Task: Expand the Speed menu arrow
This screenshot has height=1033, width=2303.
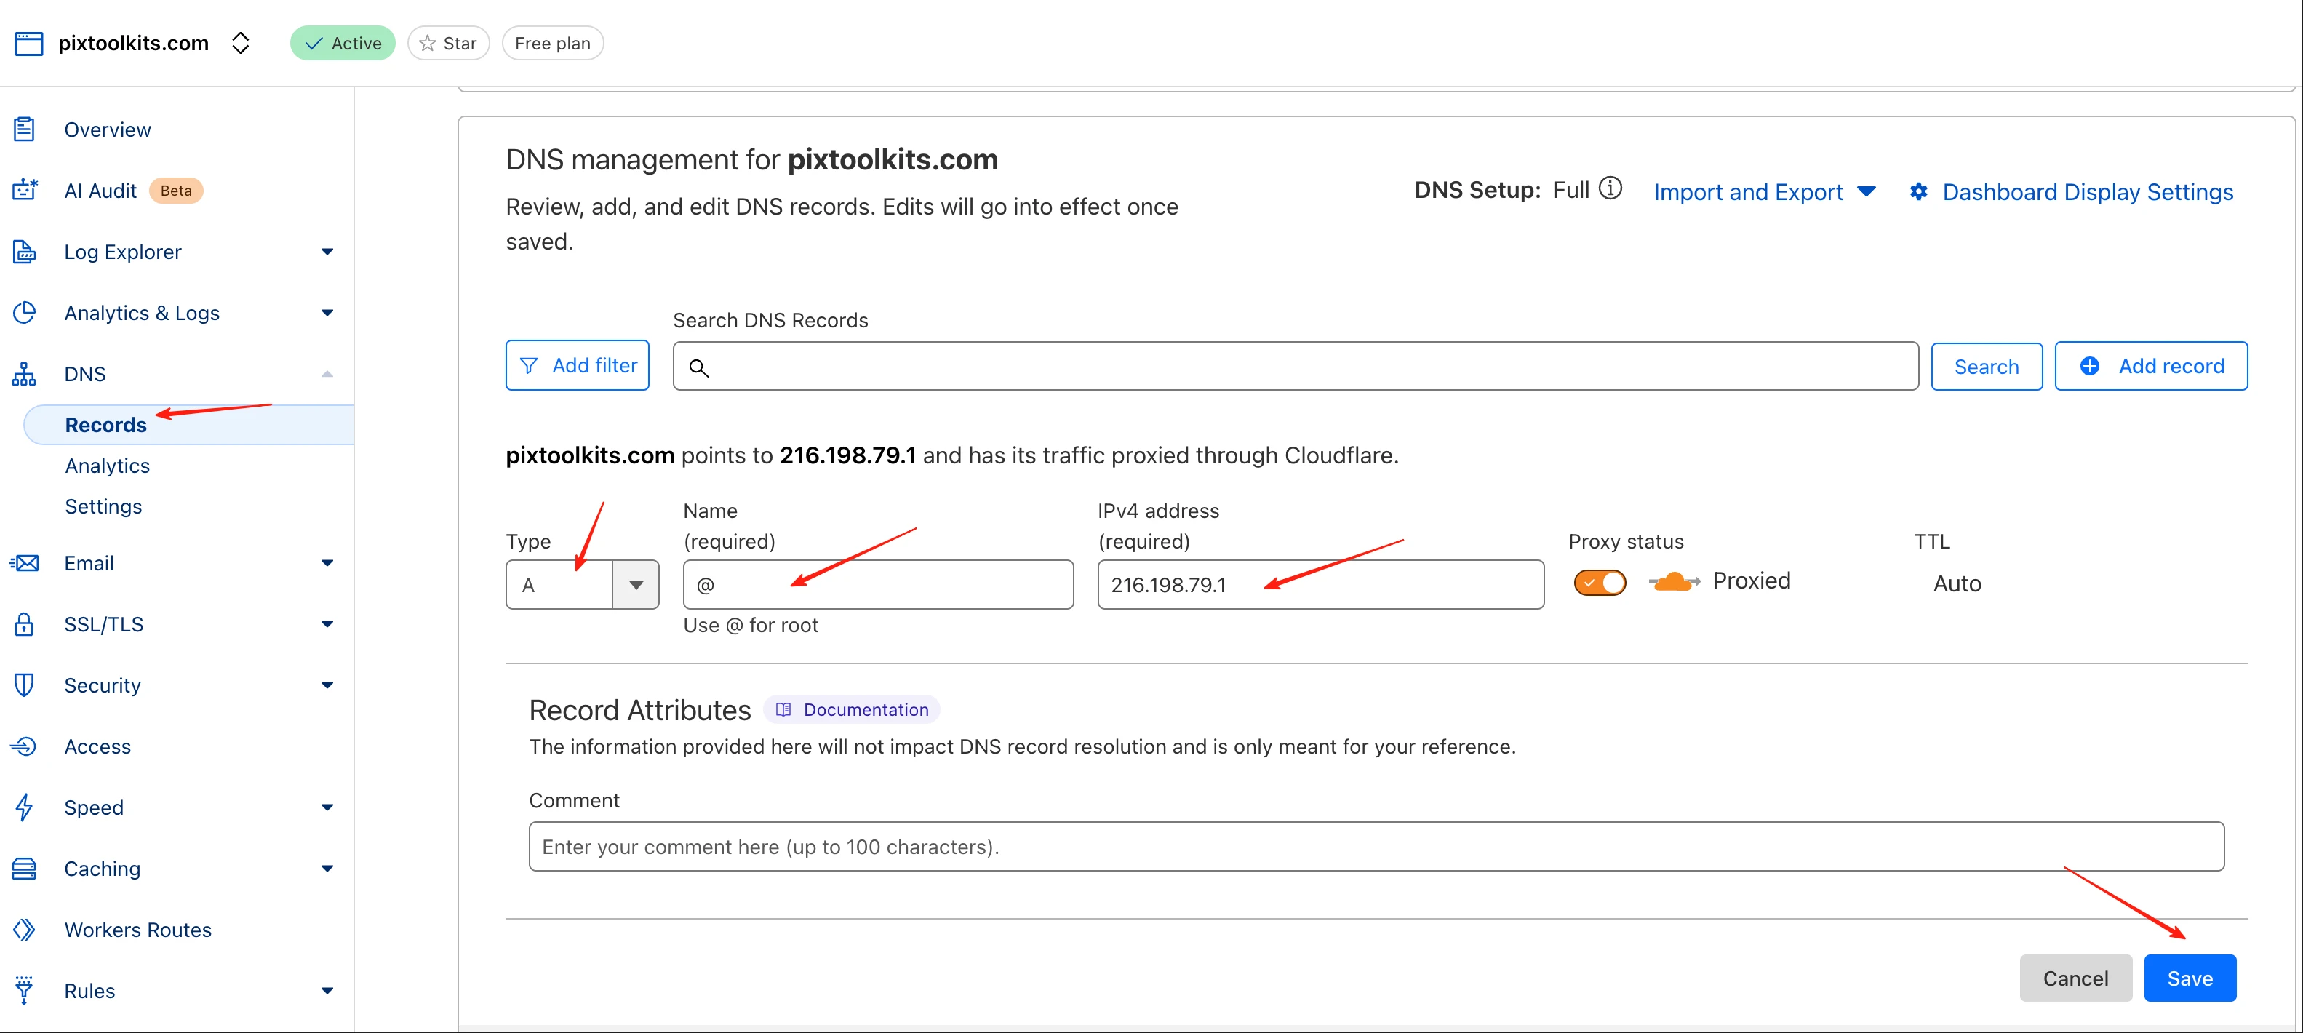Action: pyautogui.click(x=327, y=807)
